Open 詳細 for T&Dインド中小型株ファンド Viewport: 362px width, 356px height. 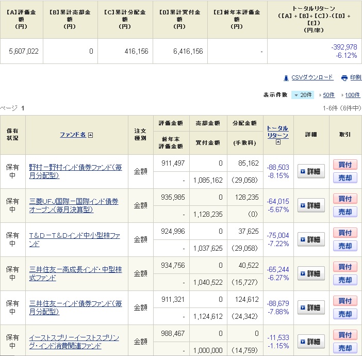point(311,239)
